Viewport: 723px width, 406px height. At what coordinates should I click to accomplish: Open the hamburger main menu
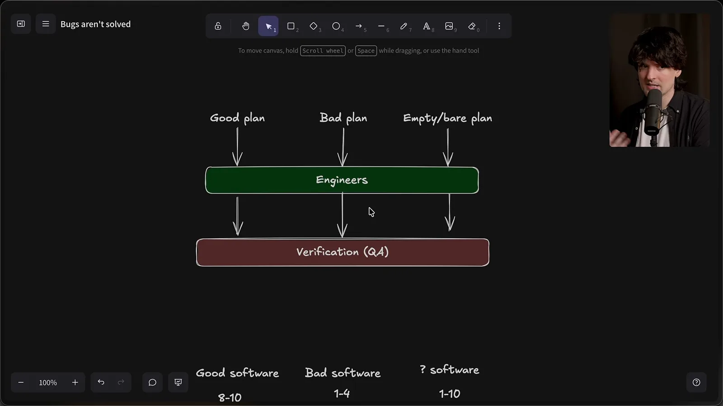(x=46, y=24)
